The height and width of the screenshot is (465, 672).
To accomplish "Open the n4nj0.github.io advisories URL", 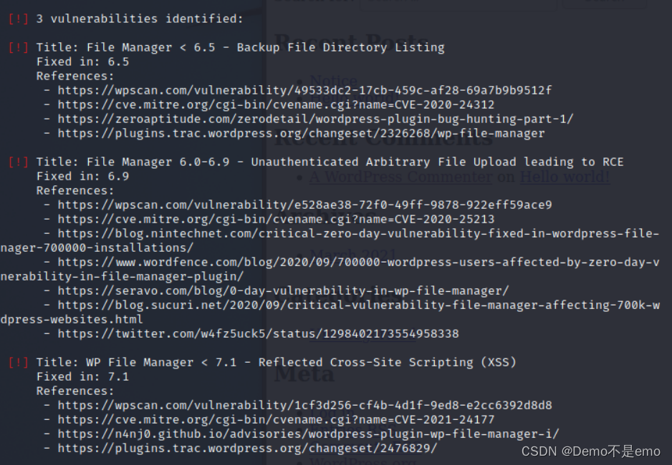I will (x=309, y=434).
